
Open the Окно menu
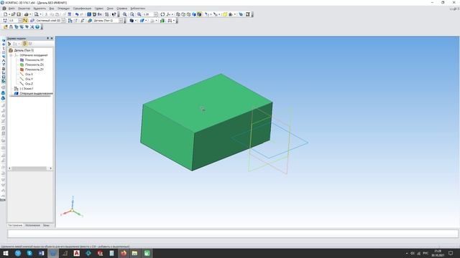pos(110,9)
